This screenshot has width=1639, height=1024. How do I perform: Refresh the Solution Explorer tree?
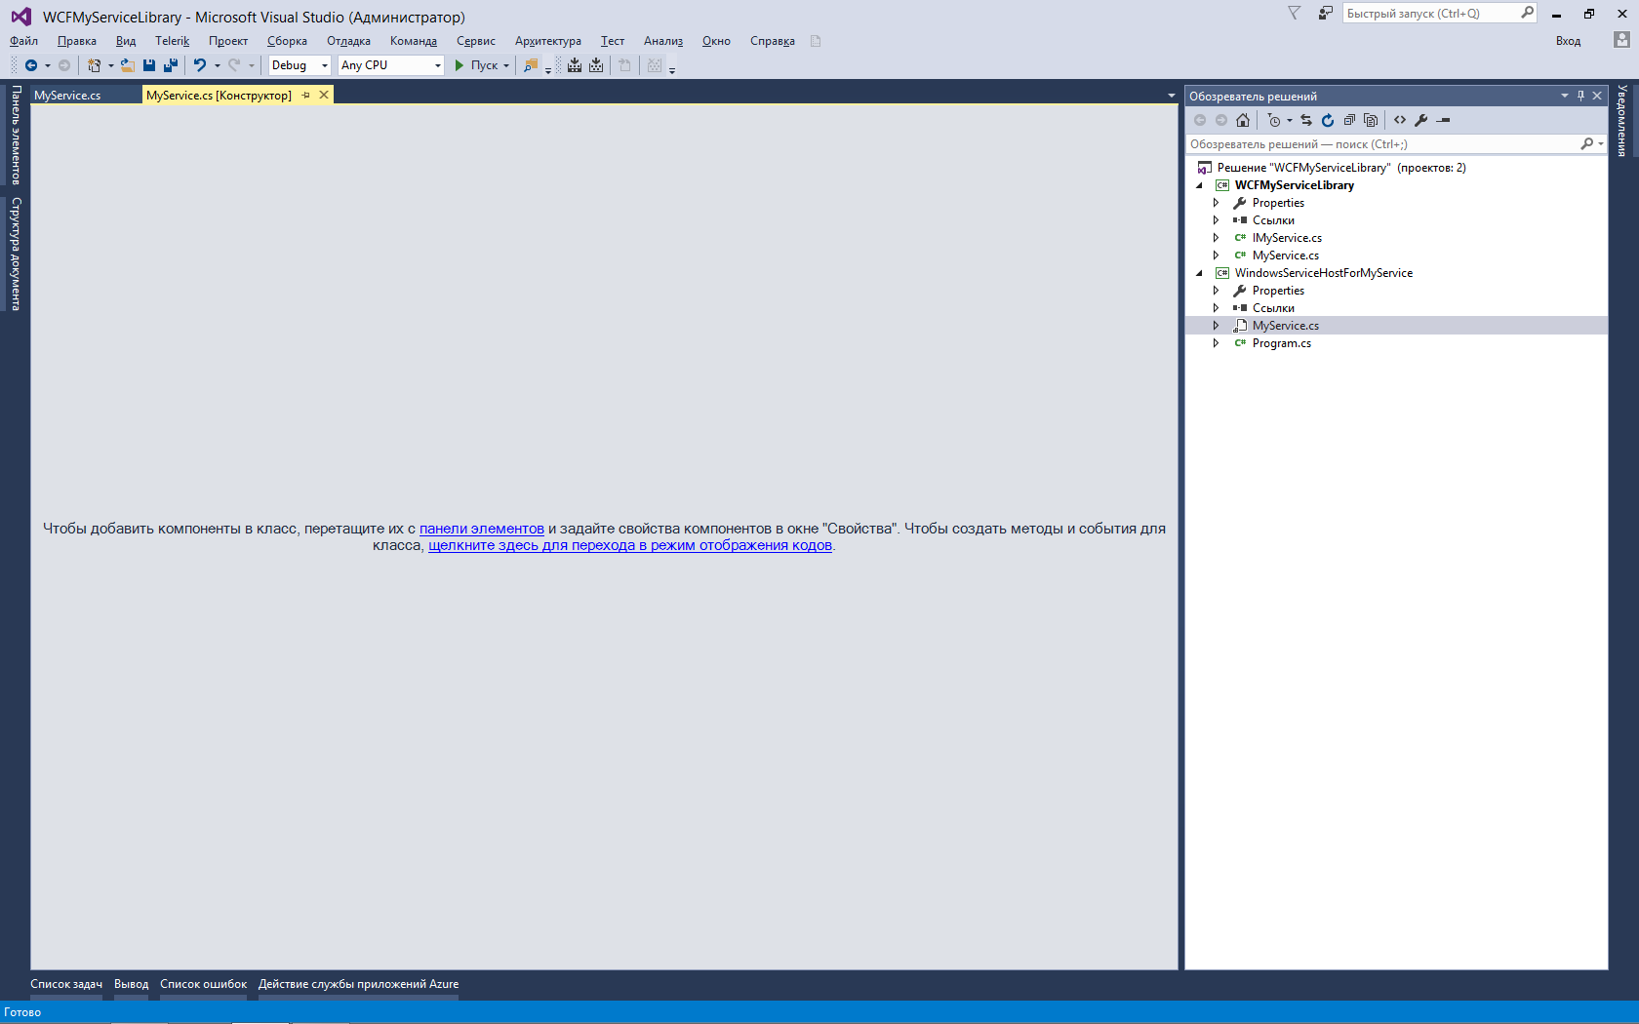pyautogui.click(x=1328, y=120)
